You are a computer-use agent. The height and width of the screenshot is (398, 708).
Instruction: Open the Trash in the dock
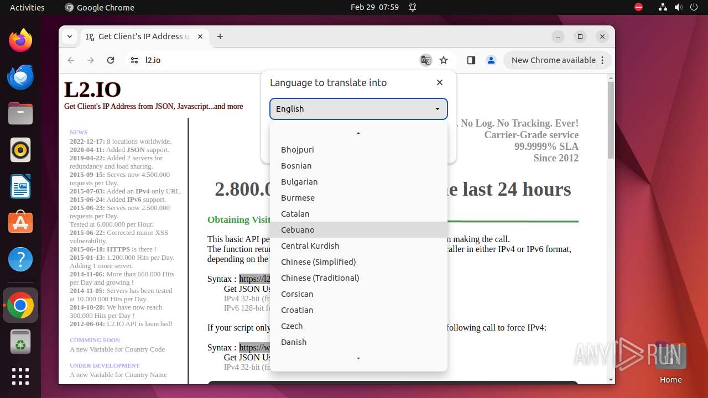click(x=20, y=342)
